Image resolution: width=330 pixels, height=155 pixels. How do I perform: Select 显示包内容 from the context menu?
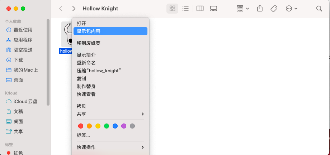pyautogui.click(x=110, y=31)
